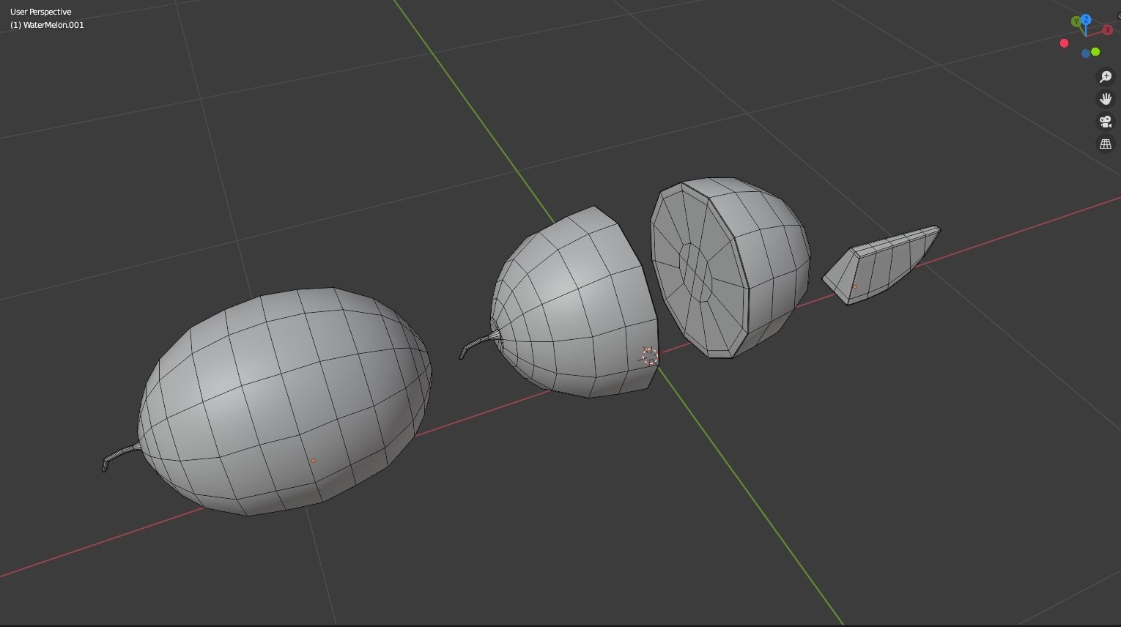
Task: Click the negative X axis dot on gizmo
Action: 1064,43
